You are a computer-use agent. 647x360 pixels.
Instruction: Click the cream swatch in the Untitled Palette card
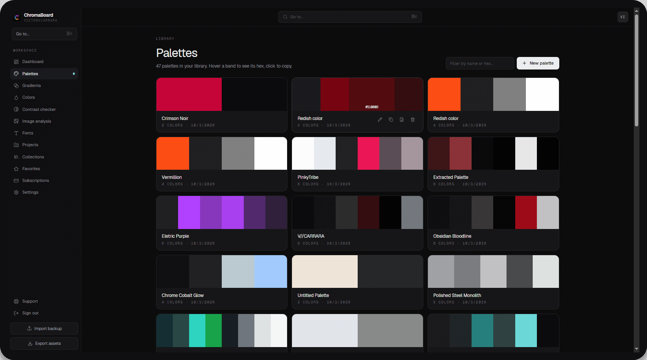(325, 272)
